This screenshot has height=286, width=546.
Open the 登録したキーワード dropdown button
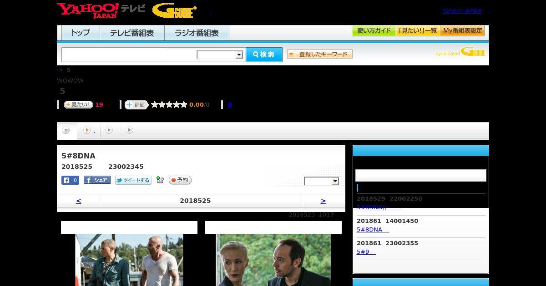point(320,54)
